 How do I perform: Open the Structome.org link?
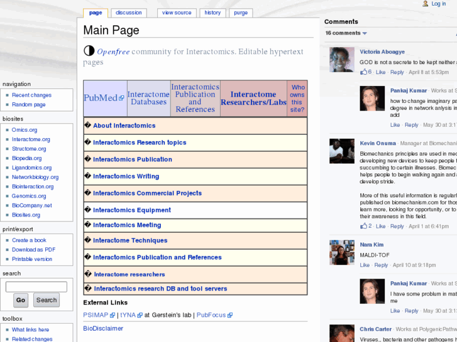point(29,149)
